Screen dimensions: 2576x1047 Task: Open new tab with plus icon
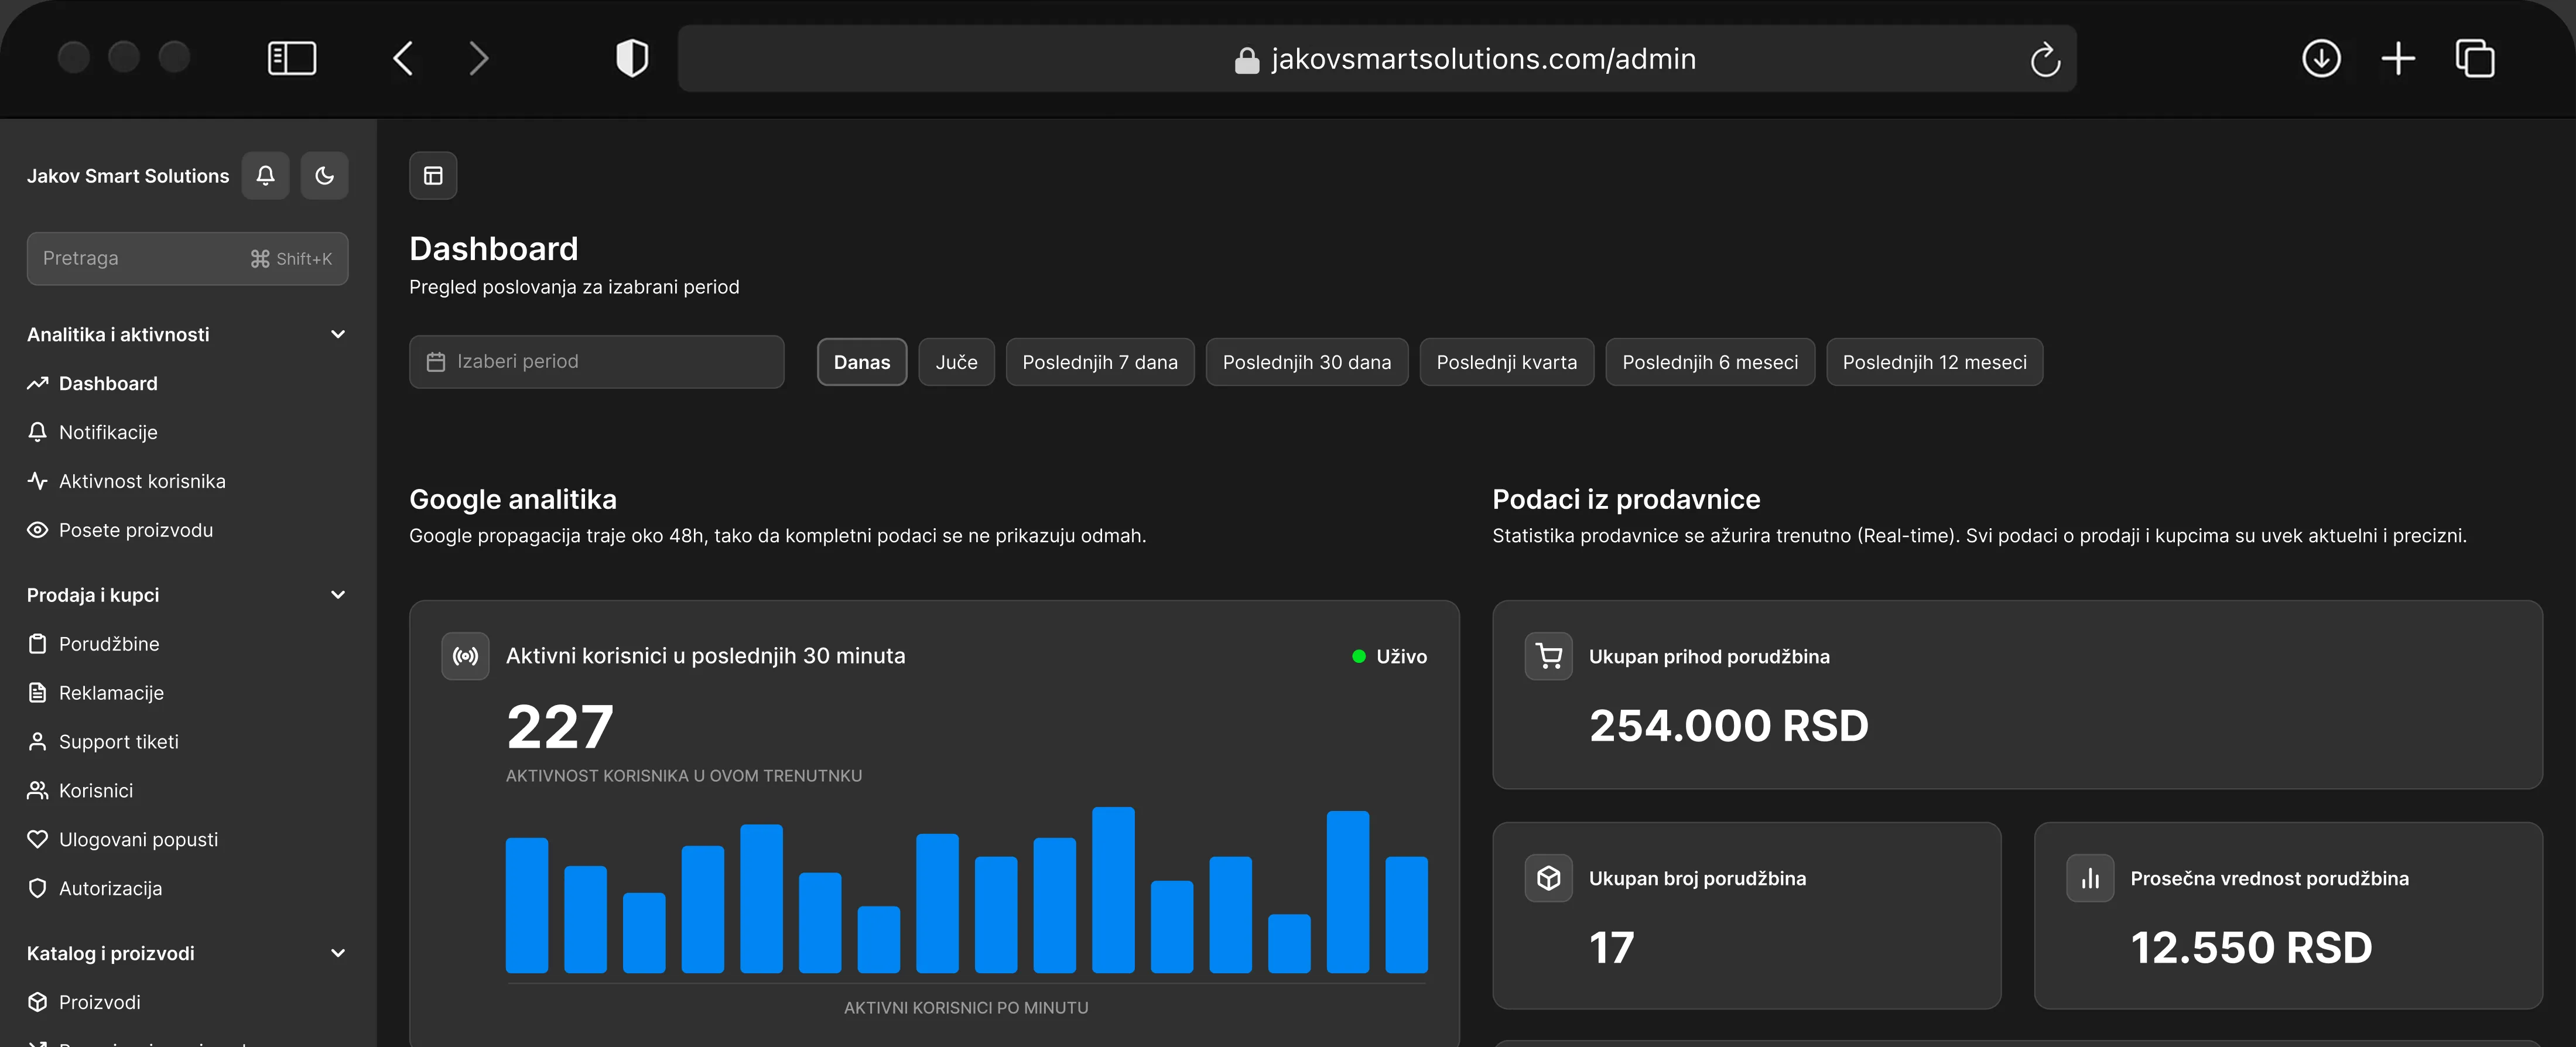2398,58
